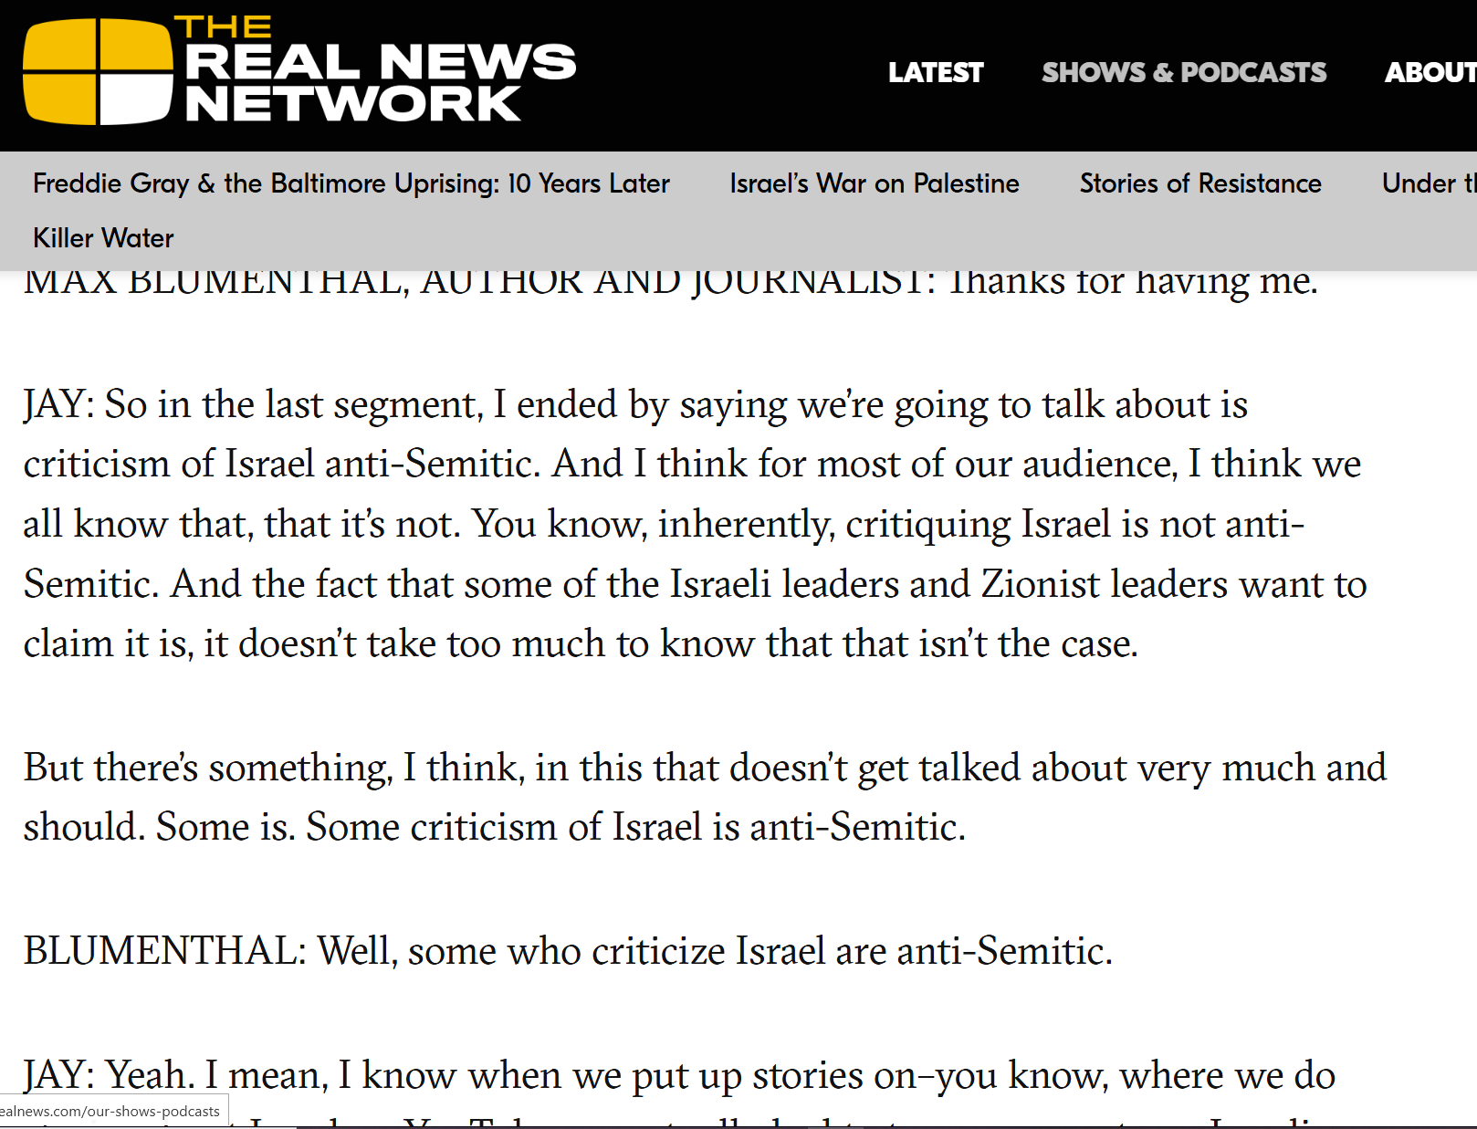1477x1129 pixels.
Task: Go to Israel's War on Palestine section
Action: click(x=875, y=183)
